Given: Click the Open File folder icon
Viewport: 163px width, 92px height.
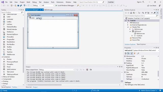Looking at the screenshot, I should [16, 6].
